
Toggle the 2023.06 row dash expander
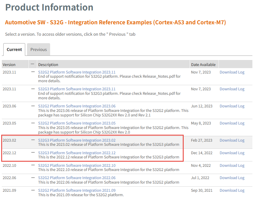[x=33, y=106]
